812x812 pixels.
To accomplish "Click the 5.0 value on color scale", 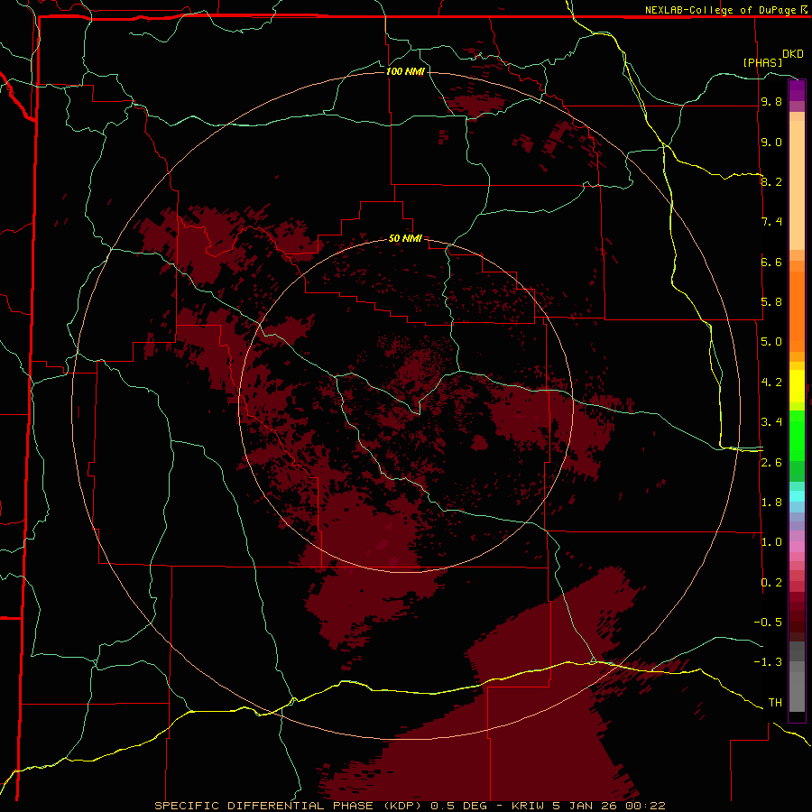I will pyautogui.click(x=771, y=342).
